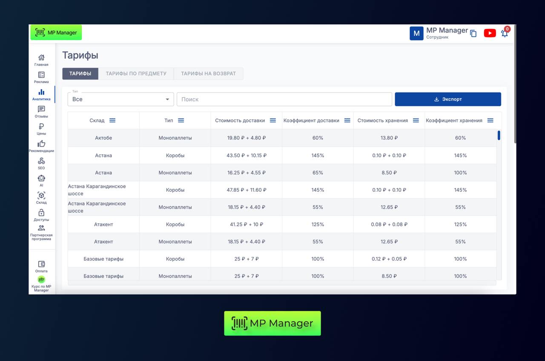
Task: Click the YouTube icon in header
Action: coord(490,33)
